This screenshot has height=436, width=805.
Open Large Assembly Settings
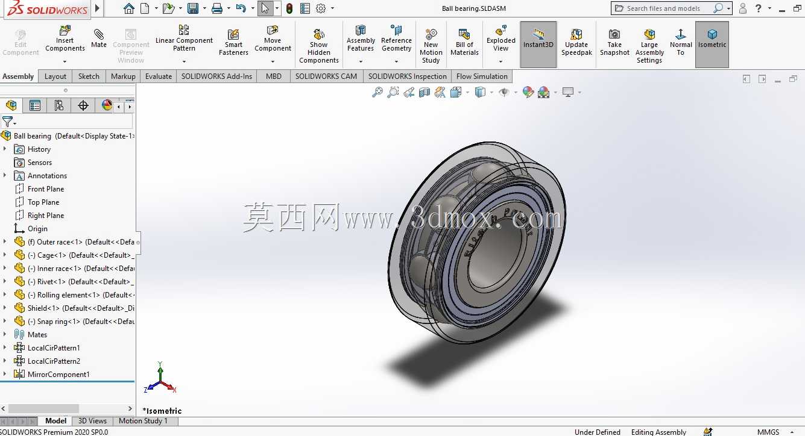(x=649, y=46)
